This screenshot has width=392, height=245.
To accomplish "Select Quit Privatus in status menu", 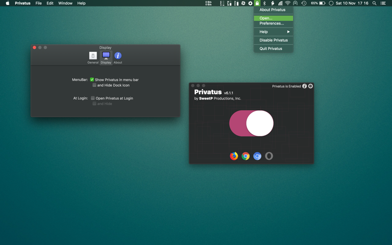I will pos(273,49).
